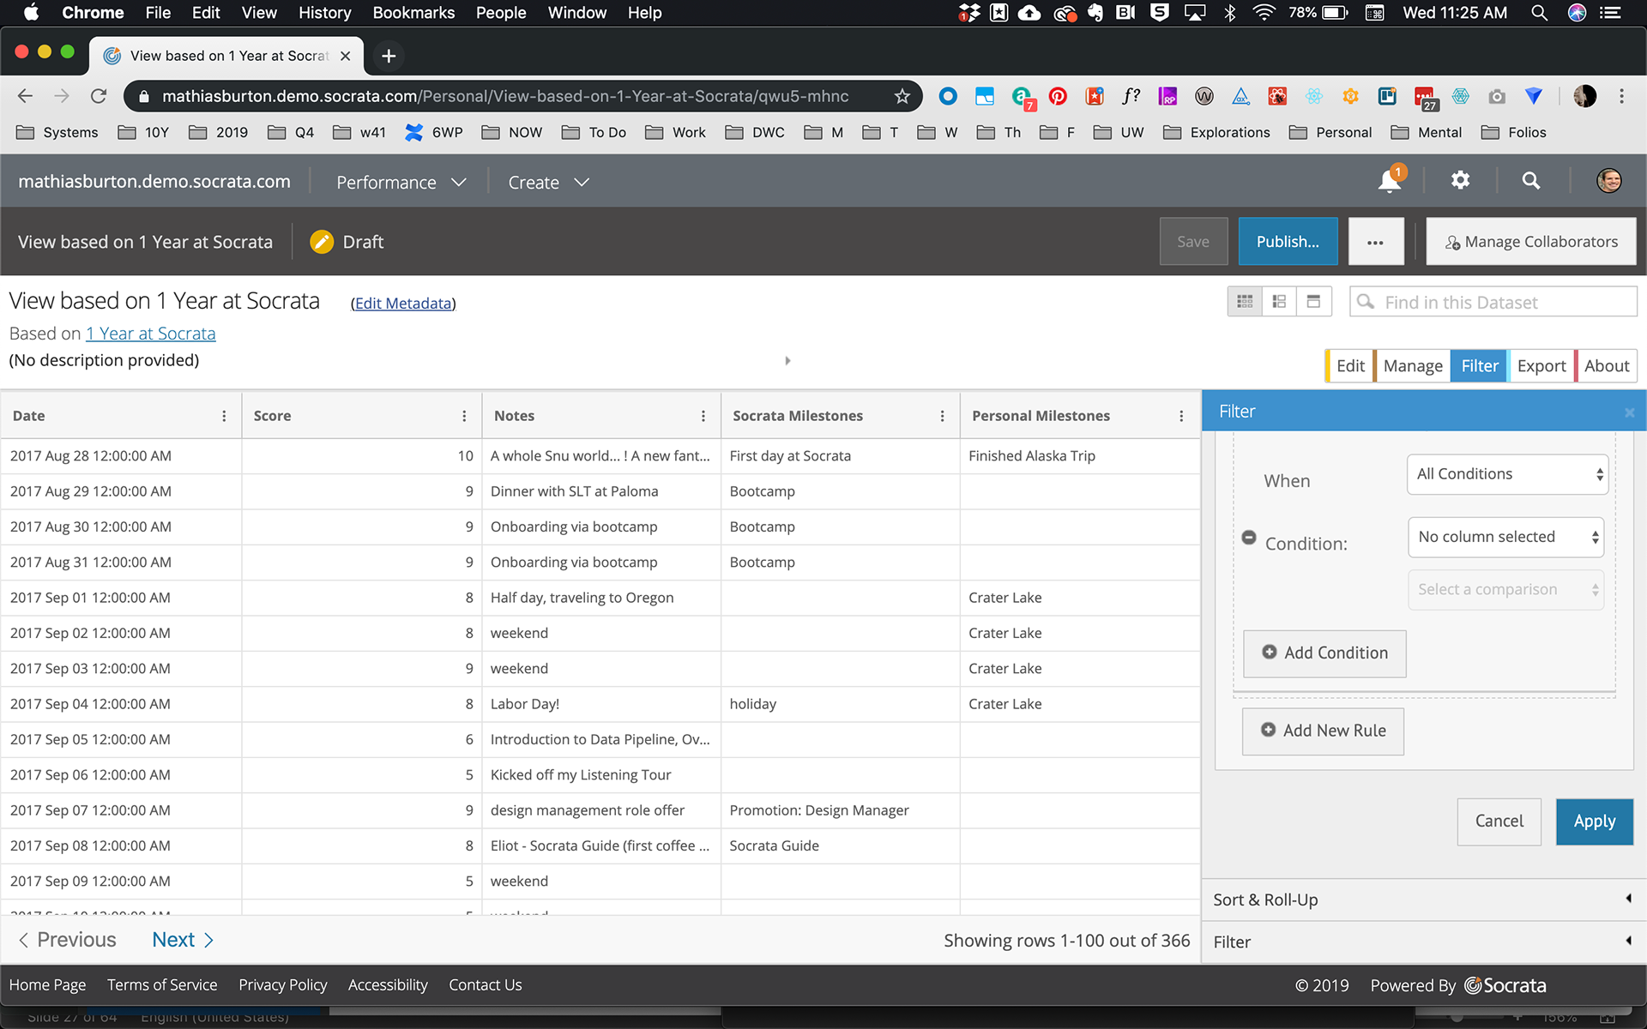Go to Next page of rows
1647x1029 pixels.
(x=183, y=940)
